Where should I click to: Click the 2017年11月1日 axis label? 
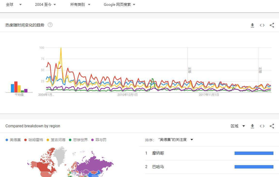[209, 95]
